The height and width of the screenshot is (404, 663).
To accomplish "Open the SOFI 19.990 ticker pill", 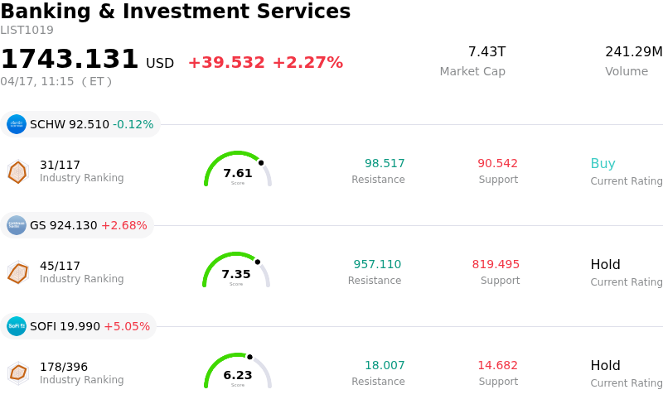I will [90, 326].
